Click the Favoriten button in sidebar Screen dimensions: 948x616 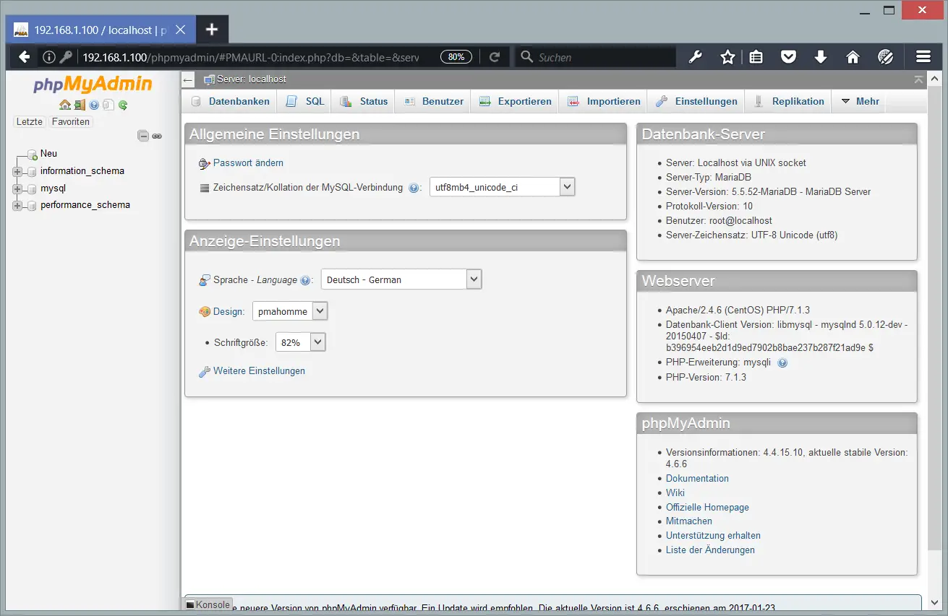tap(71, 122)
